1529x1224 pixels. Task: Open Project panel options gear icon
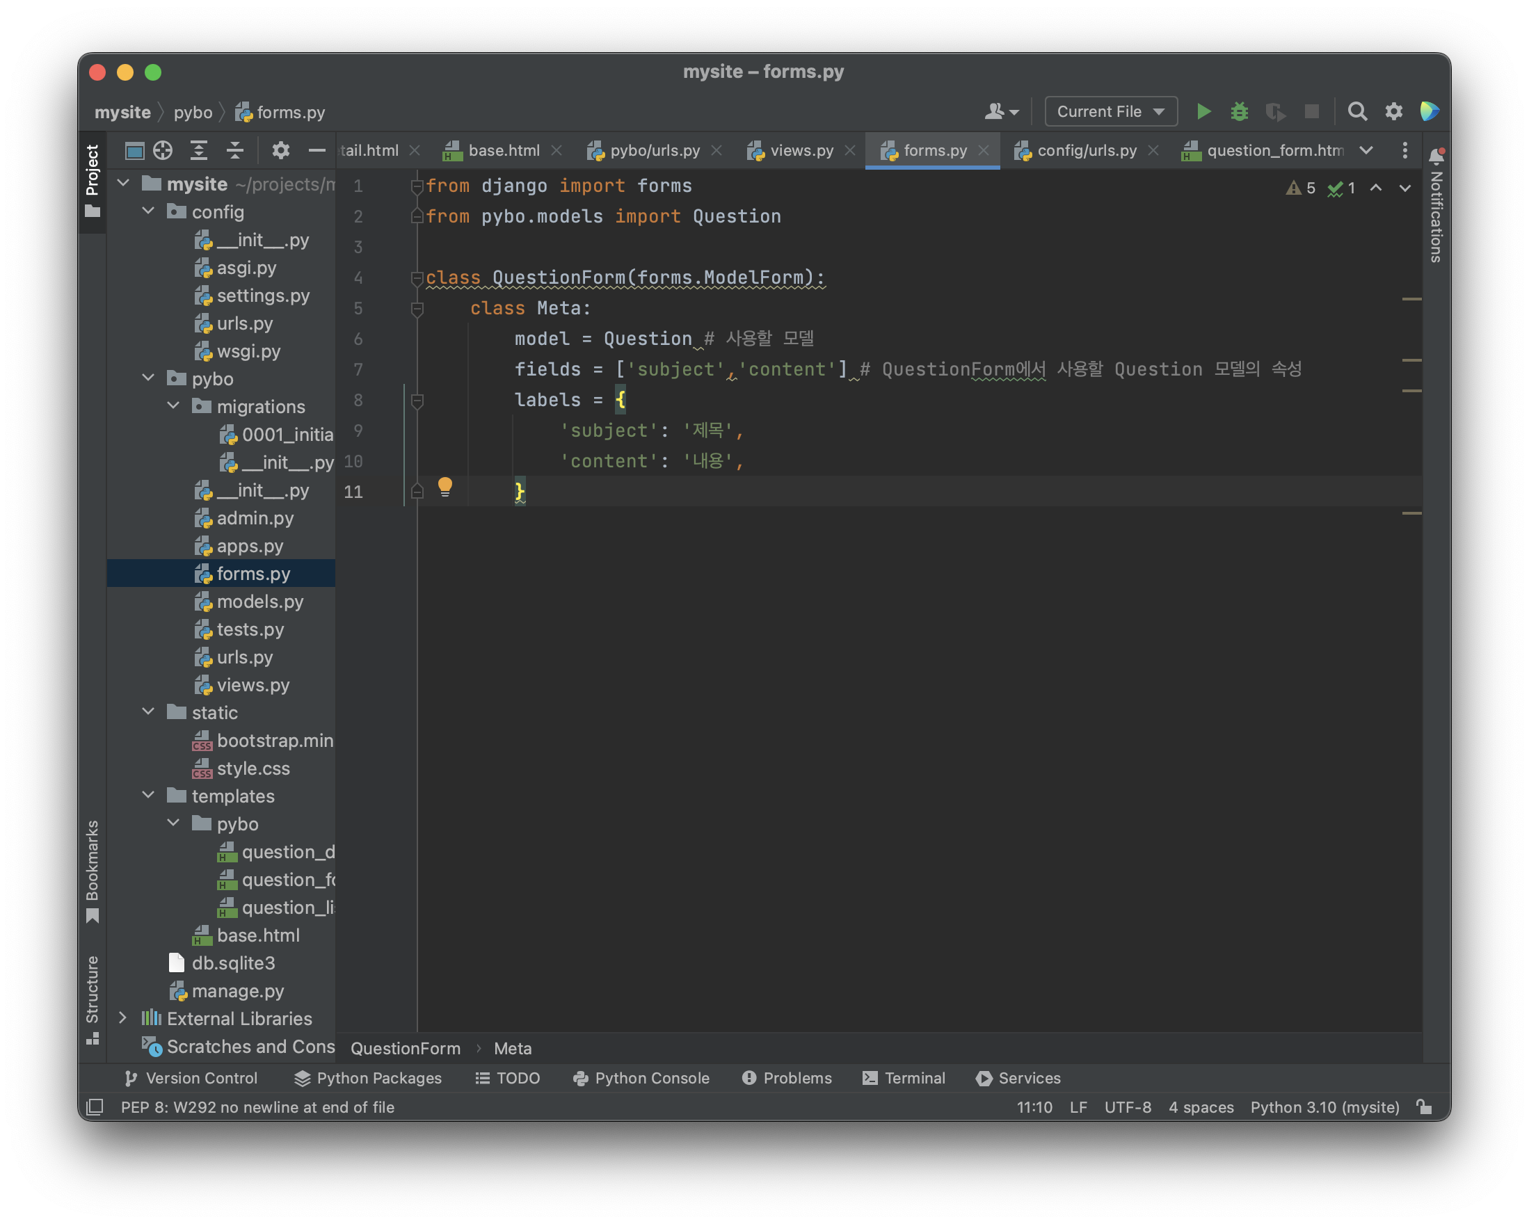281,150
